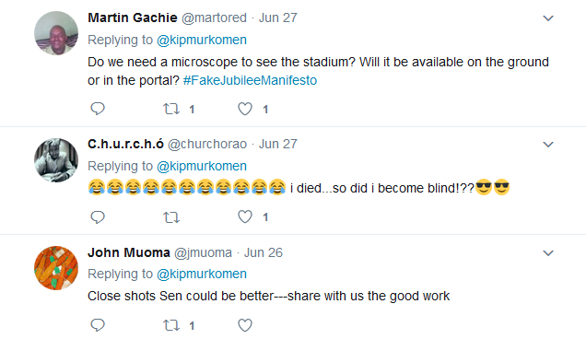The width and height of the screenshot is (586, 339).
Task: Open @kipmurkomen mention in John Muoma's reply
Action: pyautogui.click(x=202, y=274)
